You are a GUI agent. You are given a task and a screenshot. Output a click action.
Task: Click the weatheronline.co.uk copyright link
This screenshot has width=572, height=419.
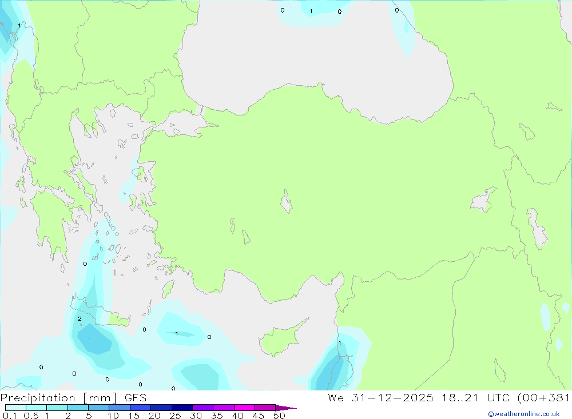(x=524, y=414)
